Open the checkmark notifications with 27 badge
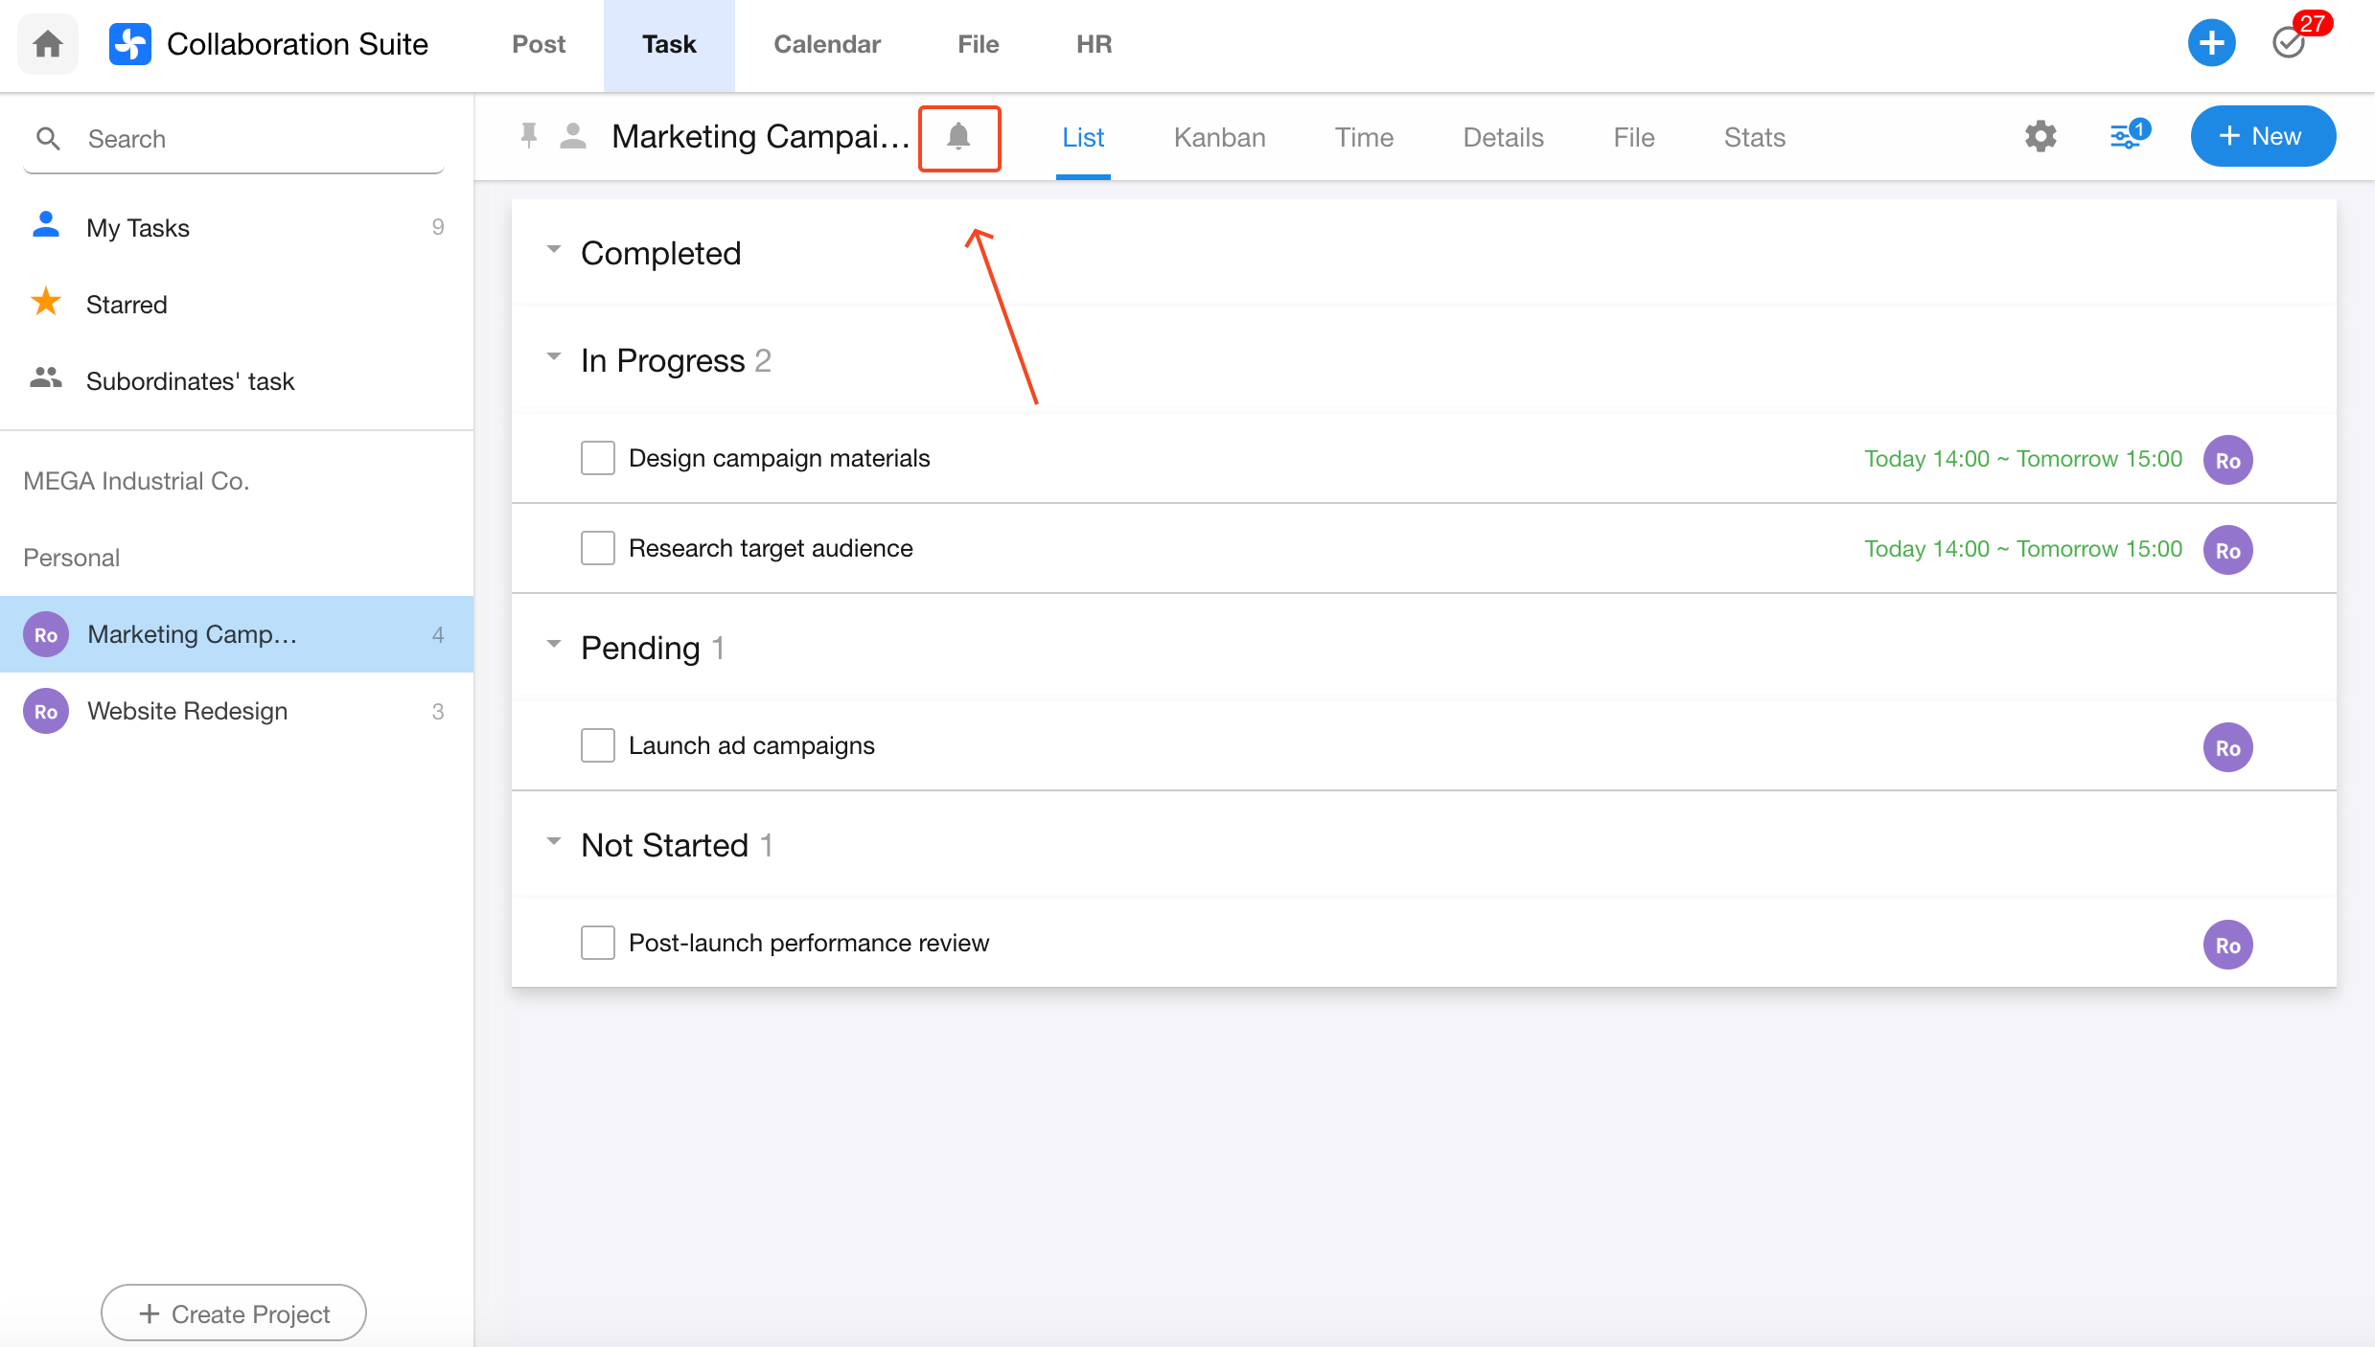The image size is (2375, 1347). (x=2290, y=43)
